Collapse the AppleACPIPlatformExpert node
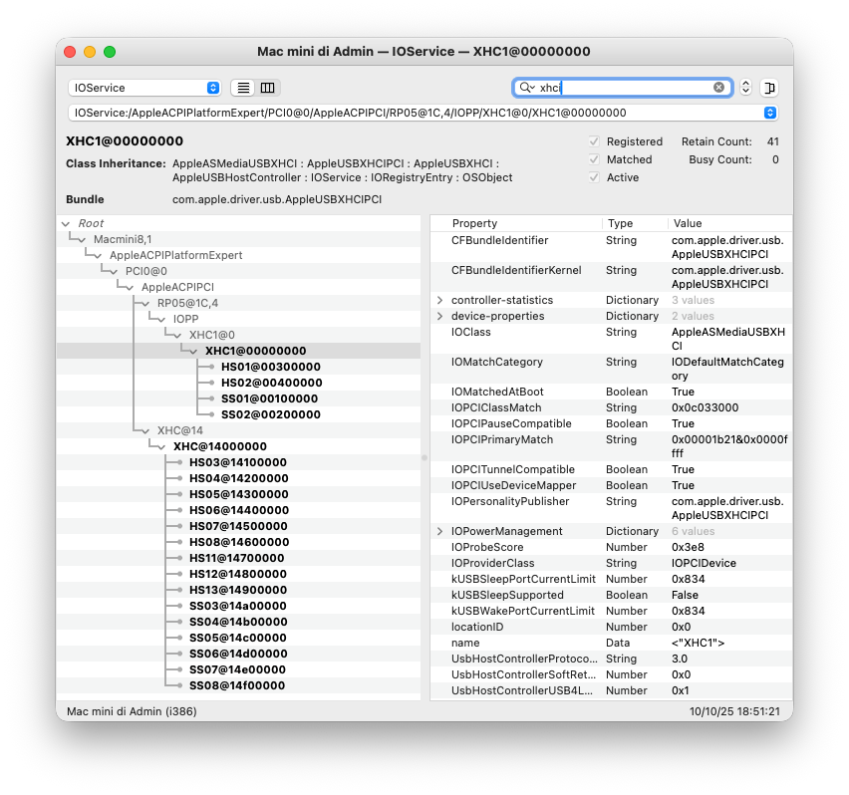 click(x=98, y=255)
